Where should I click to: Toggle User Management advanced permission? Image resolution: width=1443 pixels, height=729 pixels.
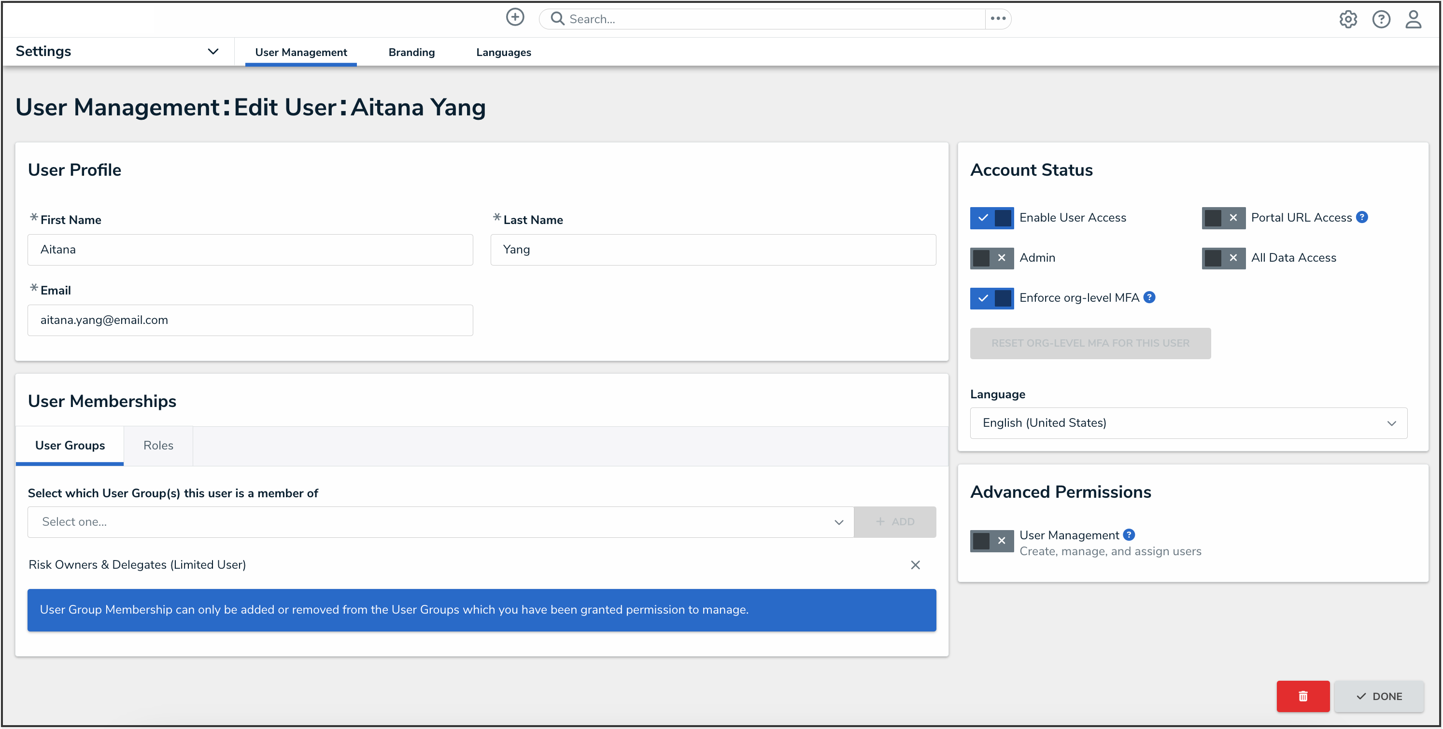991,541
